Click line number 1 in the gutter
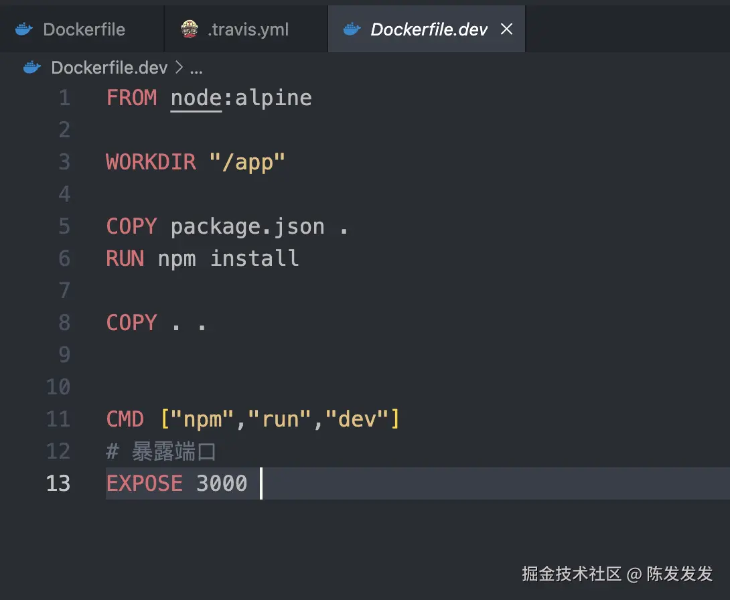 pyautogui.click(x=64, y=98)
